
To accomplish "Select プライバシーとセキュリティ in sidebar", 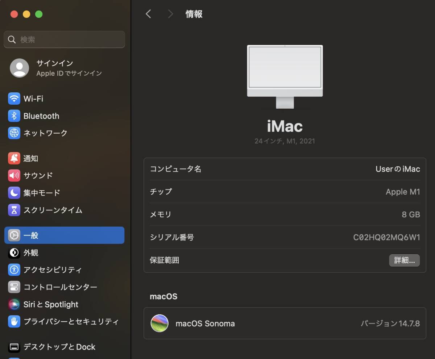I will coord(71,322).
